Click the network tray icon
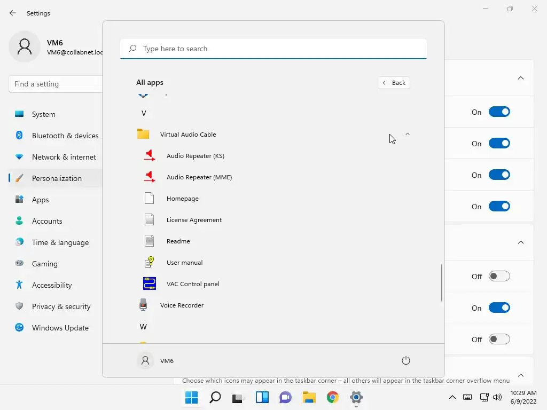This screenshot has height=410, width=547. click(484, 397)
